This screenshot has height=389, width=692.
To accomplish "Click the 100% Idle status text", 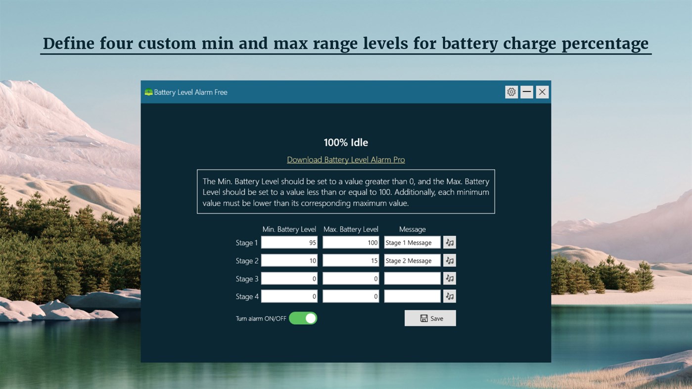I will [345, 142].
